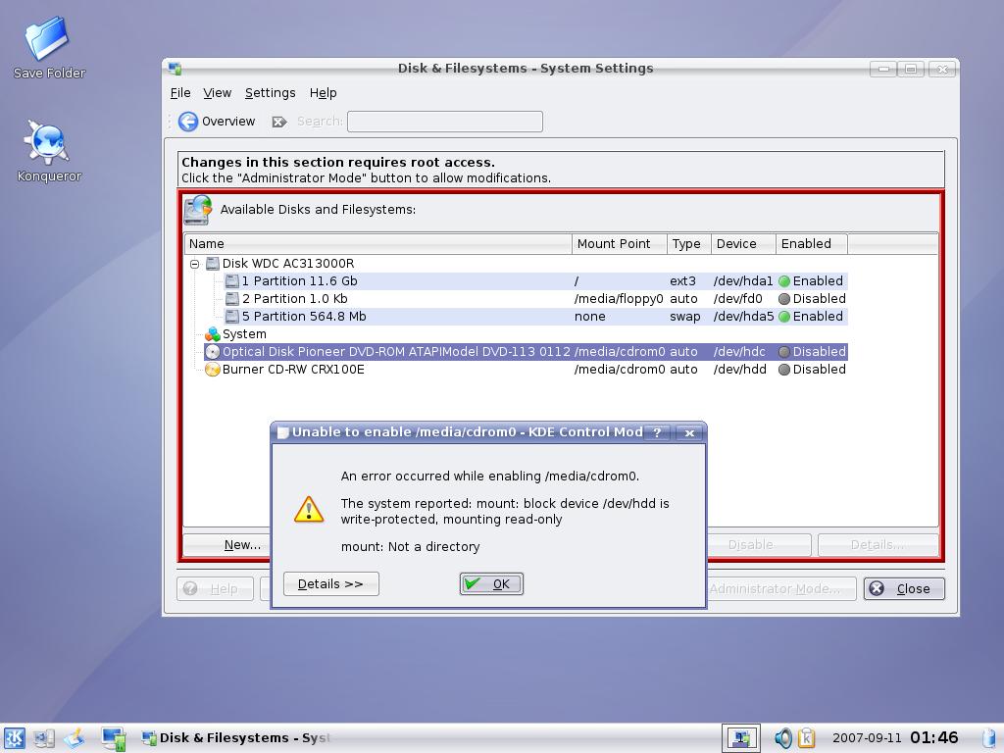This screenshot has height=753, width=1004.
Task: Select the 5 Partition 564.8 Mb swap row
Action: pyautogui.click(x=303, y=317)
